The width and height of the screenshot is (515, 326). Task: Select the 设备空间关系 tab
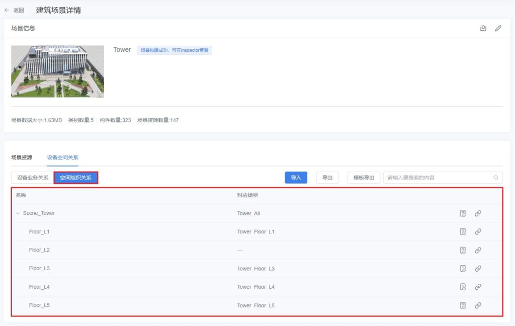coord(62,157)
